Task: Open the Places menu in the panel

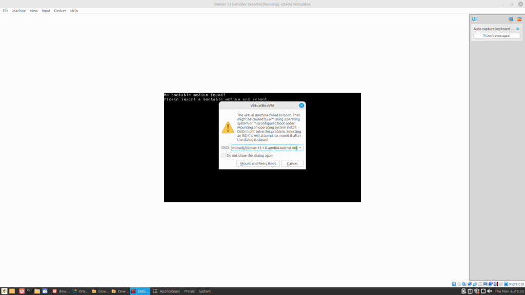Action: (189, 291)
